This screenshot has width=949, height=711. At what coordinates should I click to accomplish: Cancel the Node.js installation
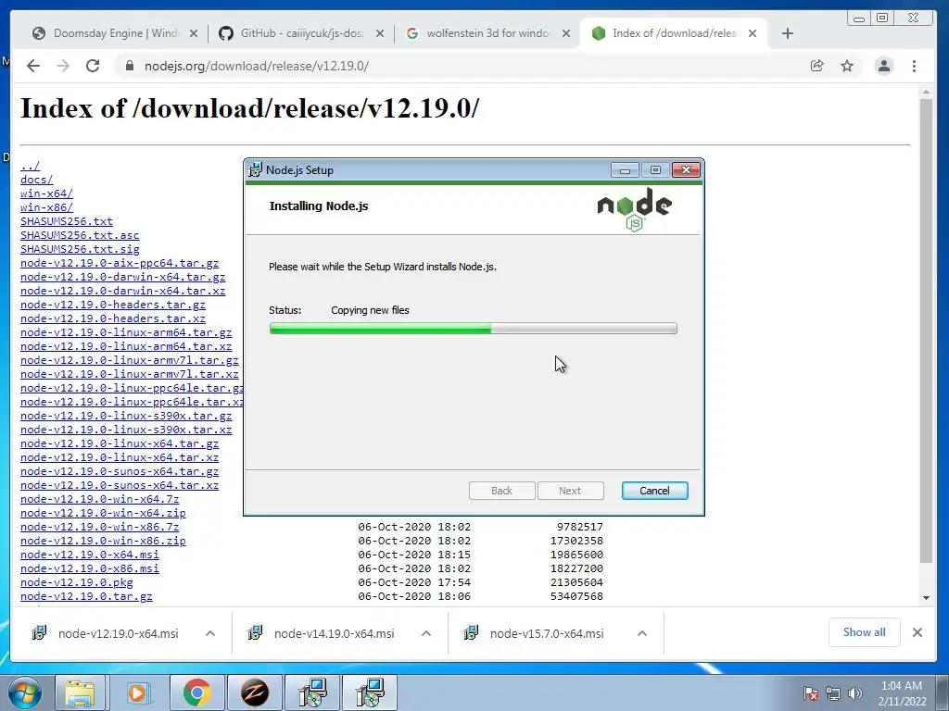[x=655, y=491]
